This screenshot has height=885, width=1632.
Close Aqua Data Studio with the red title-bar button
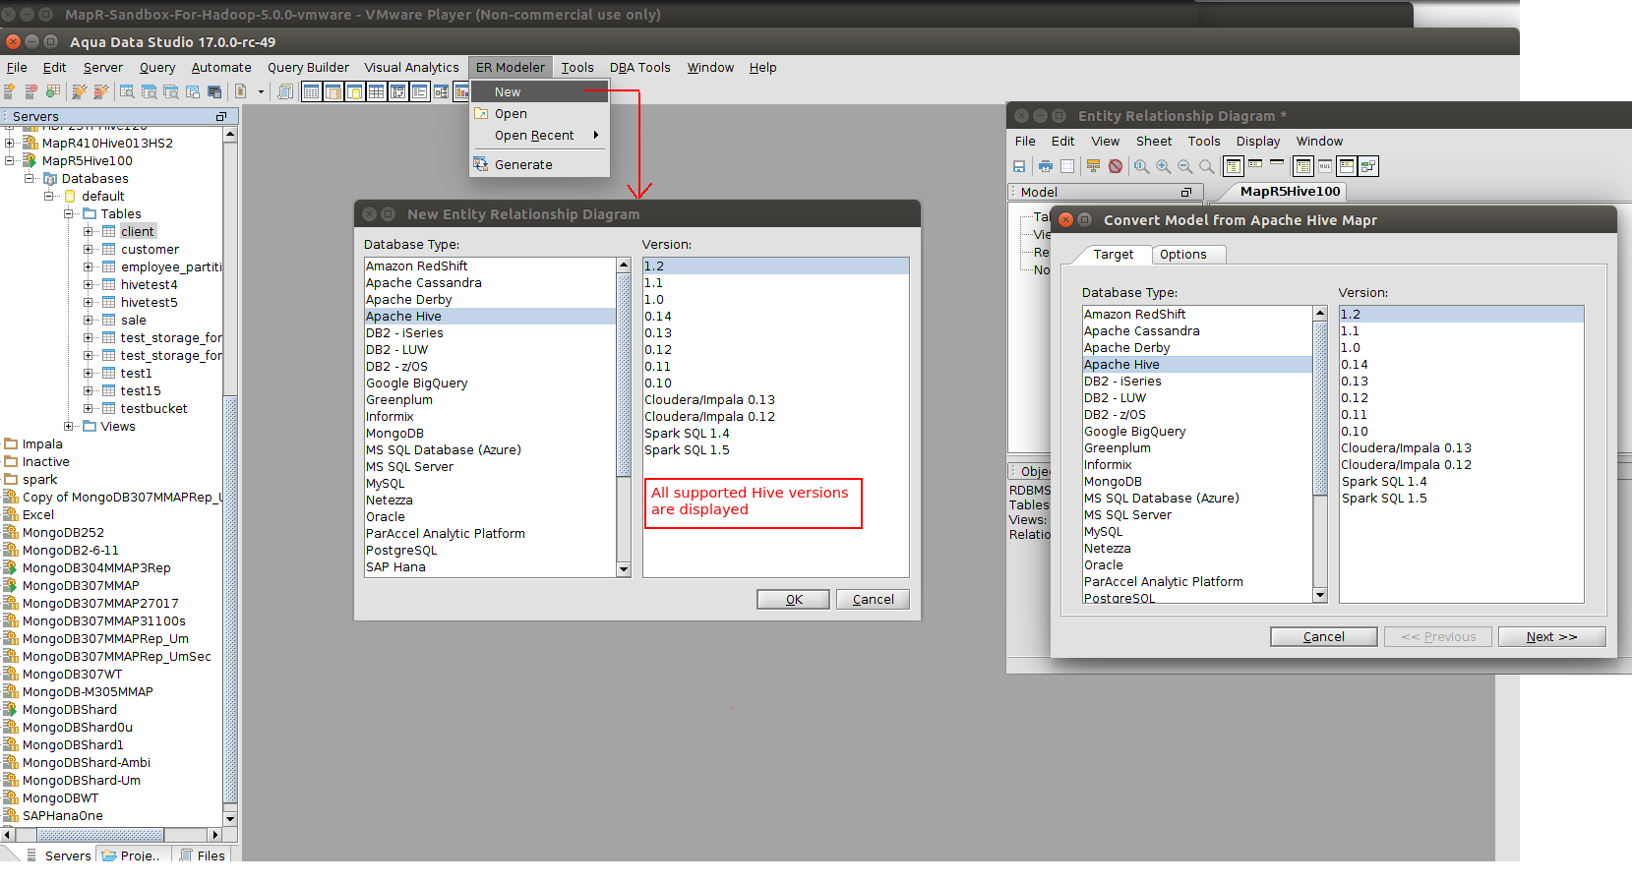(x=13, y=41)
